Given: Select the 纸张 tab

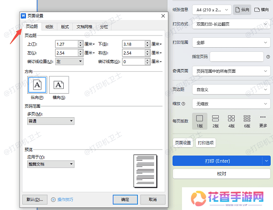Looking at the screenshot, I should 49,27.
